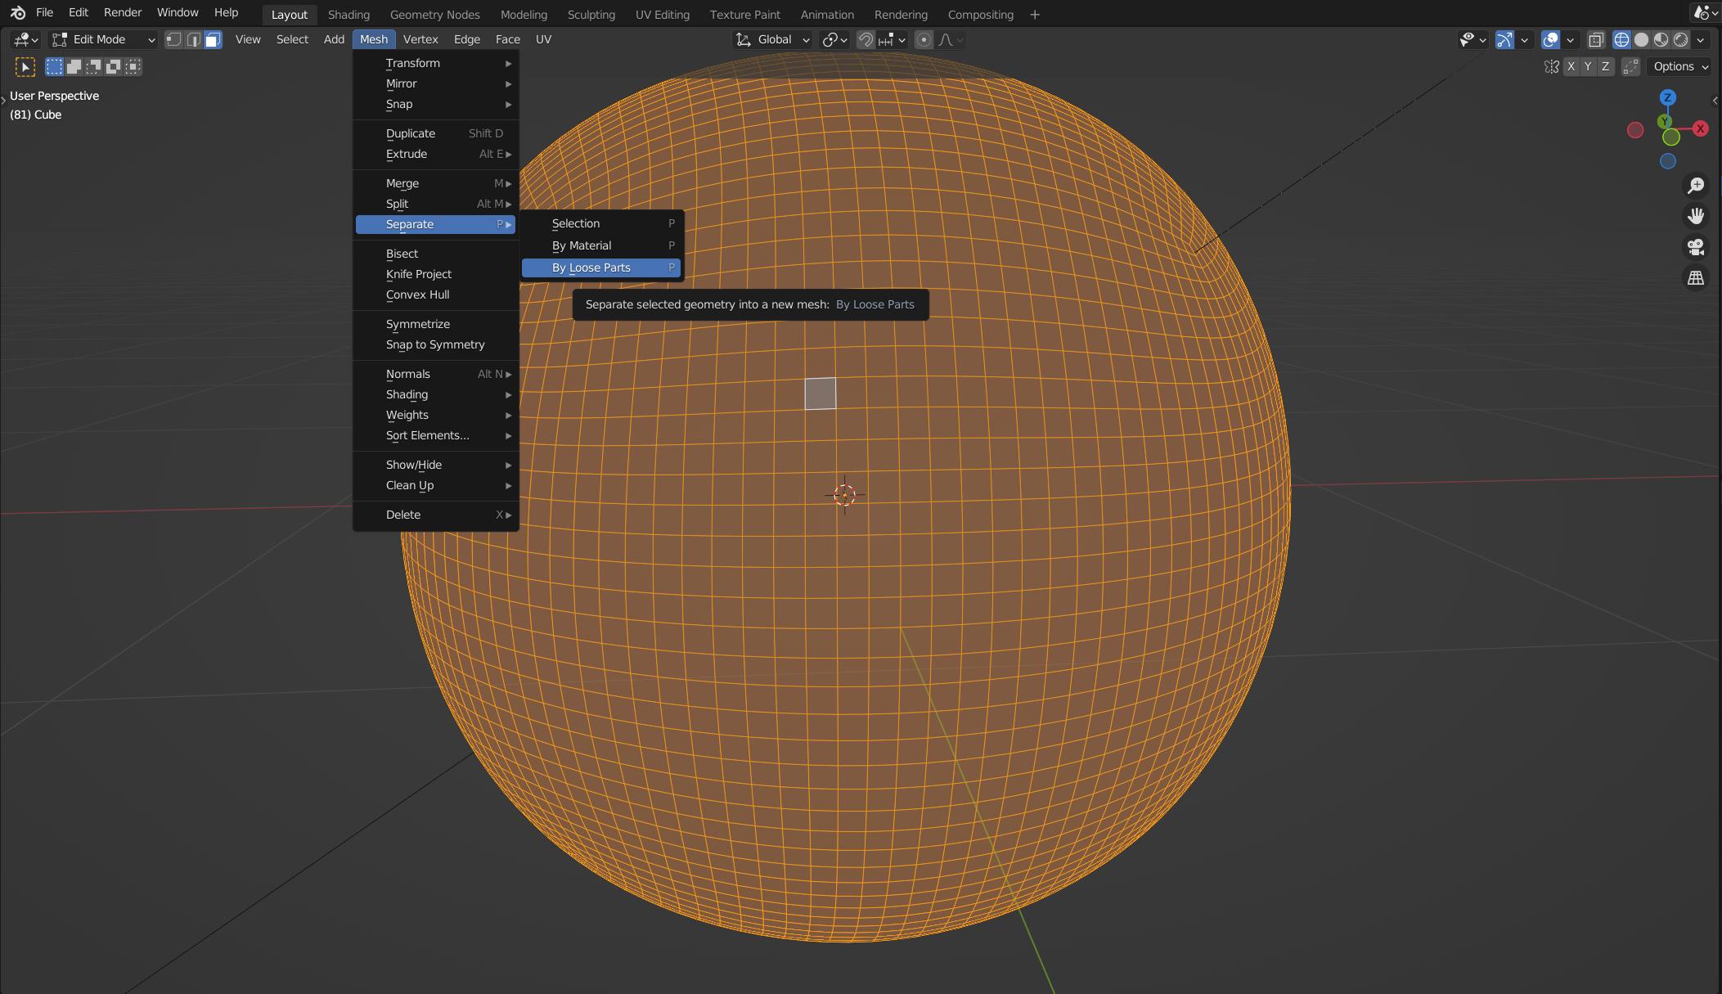Click the add workspace plus button
This screenshot has width=1722, height=994.
click(x=1034, y=14)
